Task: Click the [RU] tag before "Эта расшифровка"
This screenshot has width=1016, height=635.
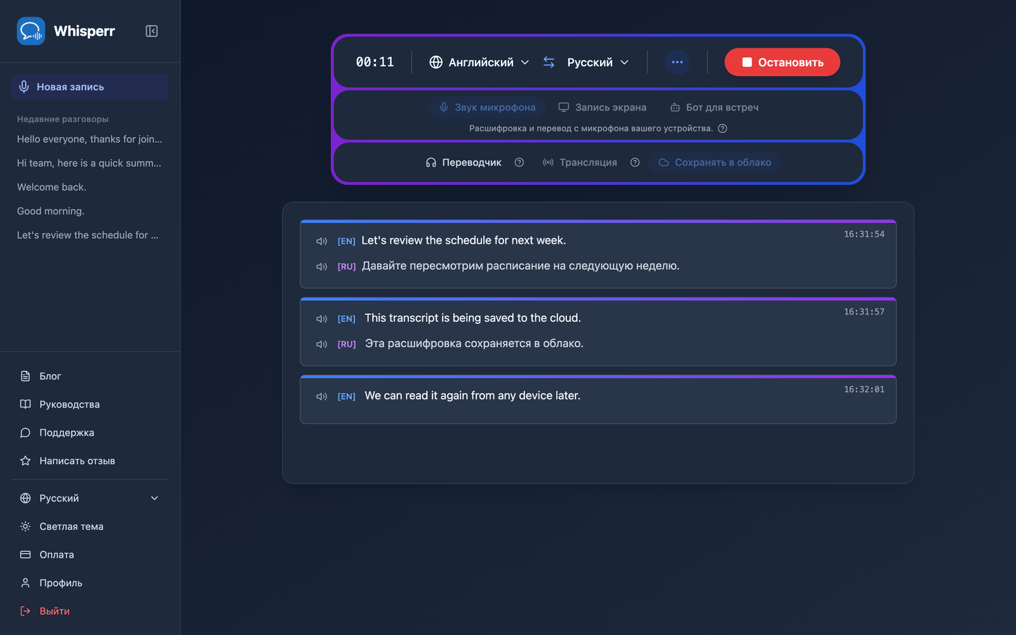Action: tap(346, 344)
